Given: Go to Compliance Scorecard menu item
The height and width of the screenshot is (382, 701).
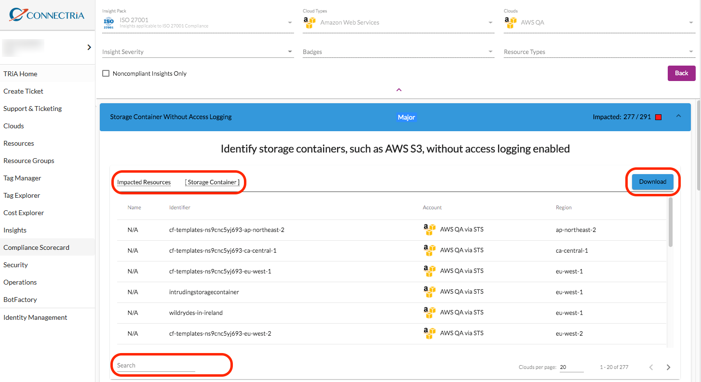Looking at the screenshot, I should 47,247.
